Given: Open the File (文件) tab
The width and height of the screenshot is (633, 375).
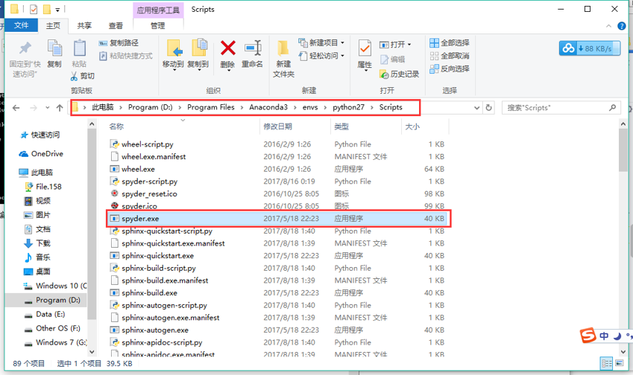Looking at the screenshot, I should (22, 25).
